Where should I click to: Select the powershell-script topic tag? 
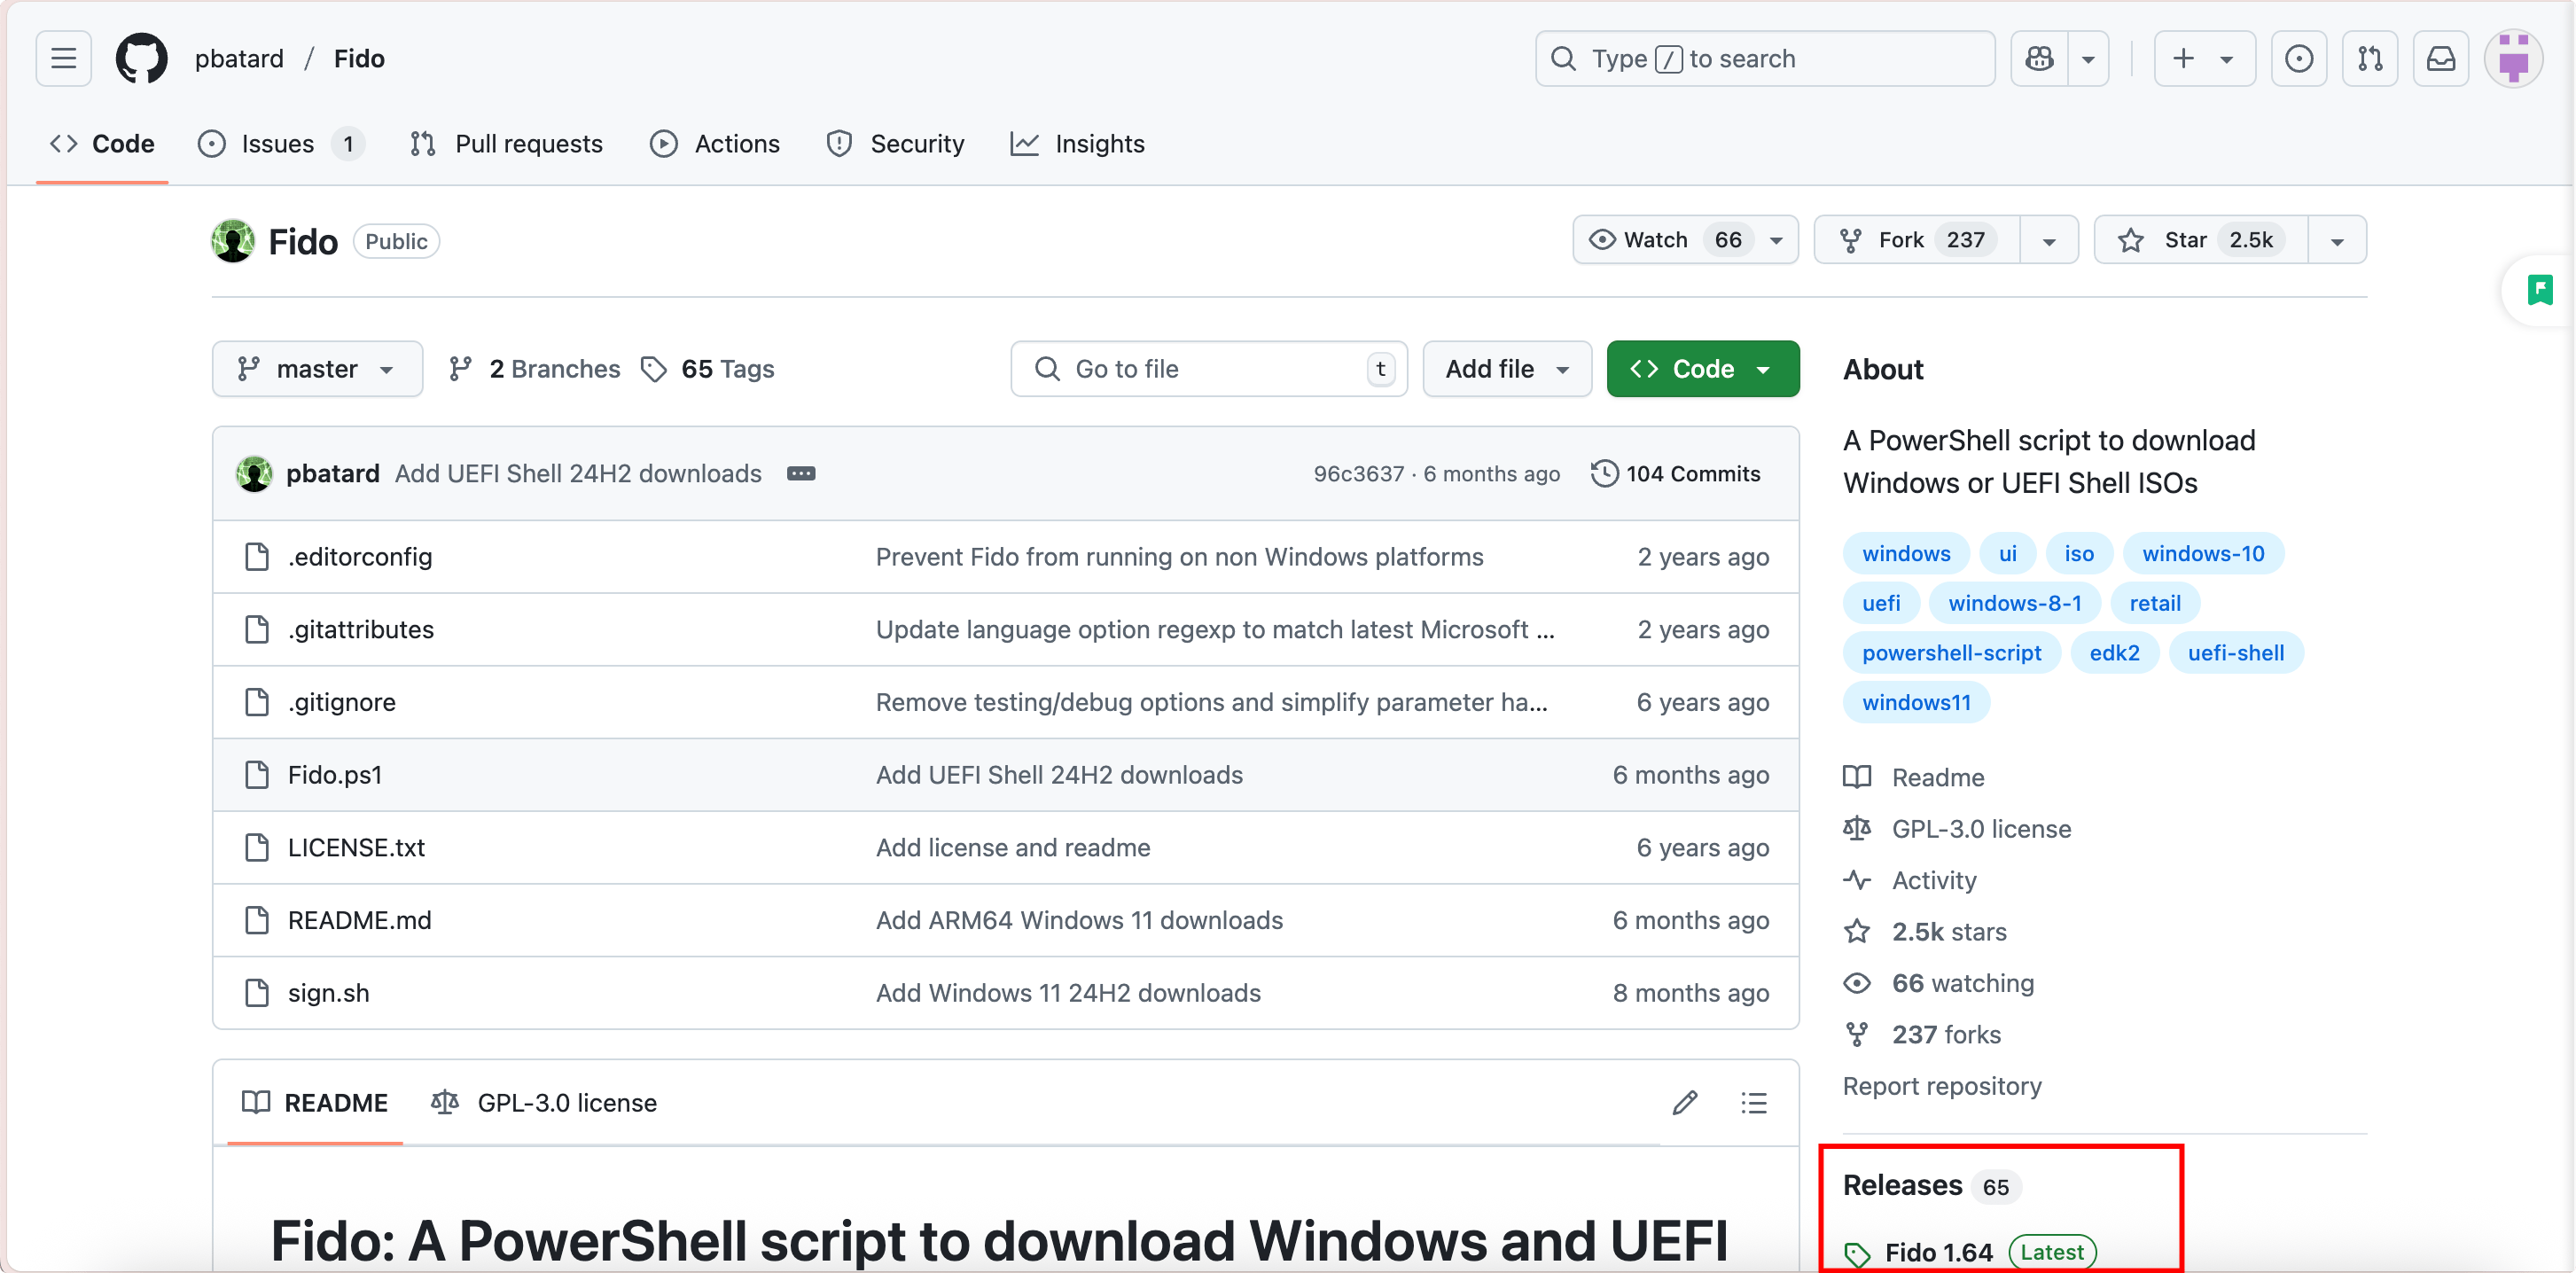[1950, 653]
